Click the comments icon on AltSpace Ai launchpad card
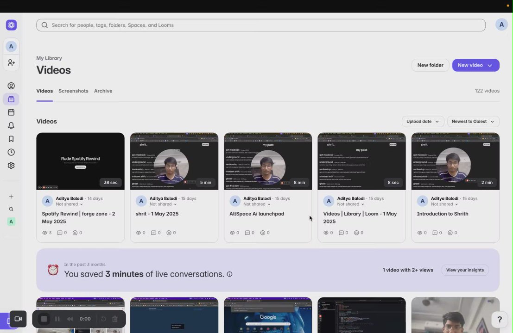Viewport: 513px width, 333px height. click(x=247, y=233)
